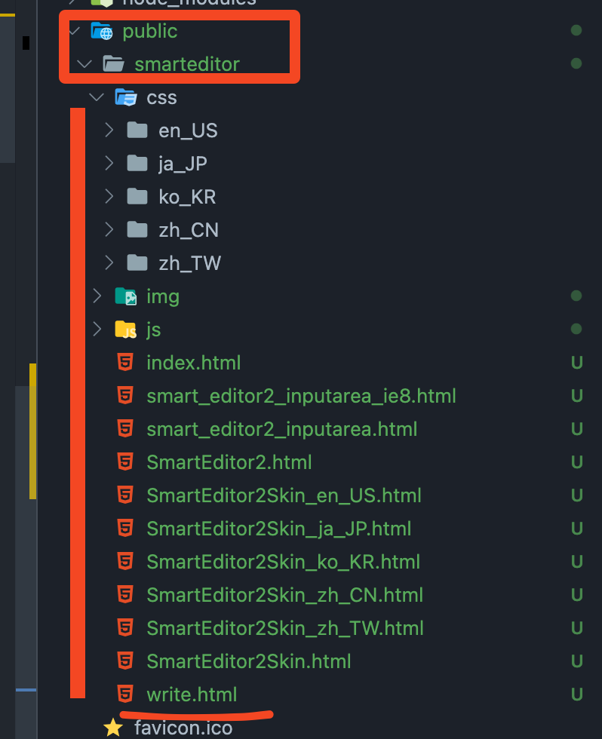Open the write.html file
Image resolution: width=602 pixels, height=739 pixels.
coord(192,695)
